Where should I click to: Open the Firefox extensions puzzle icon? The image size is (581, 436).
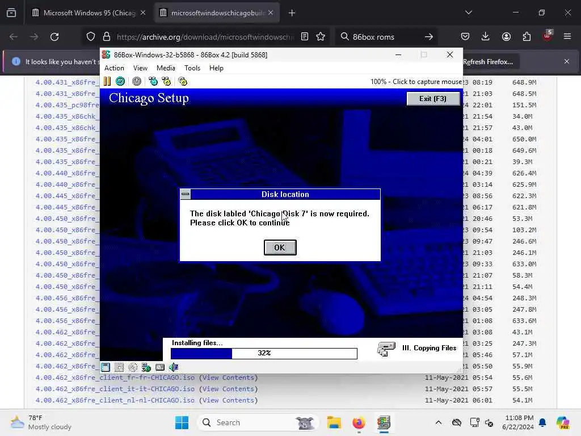click(527, 37)
